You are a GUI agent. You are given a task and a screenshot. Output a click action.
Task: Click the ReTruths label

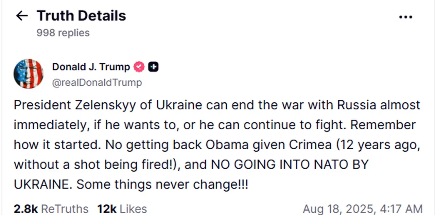pos(65,209)
